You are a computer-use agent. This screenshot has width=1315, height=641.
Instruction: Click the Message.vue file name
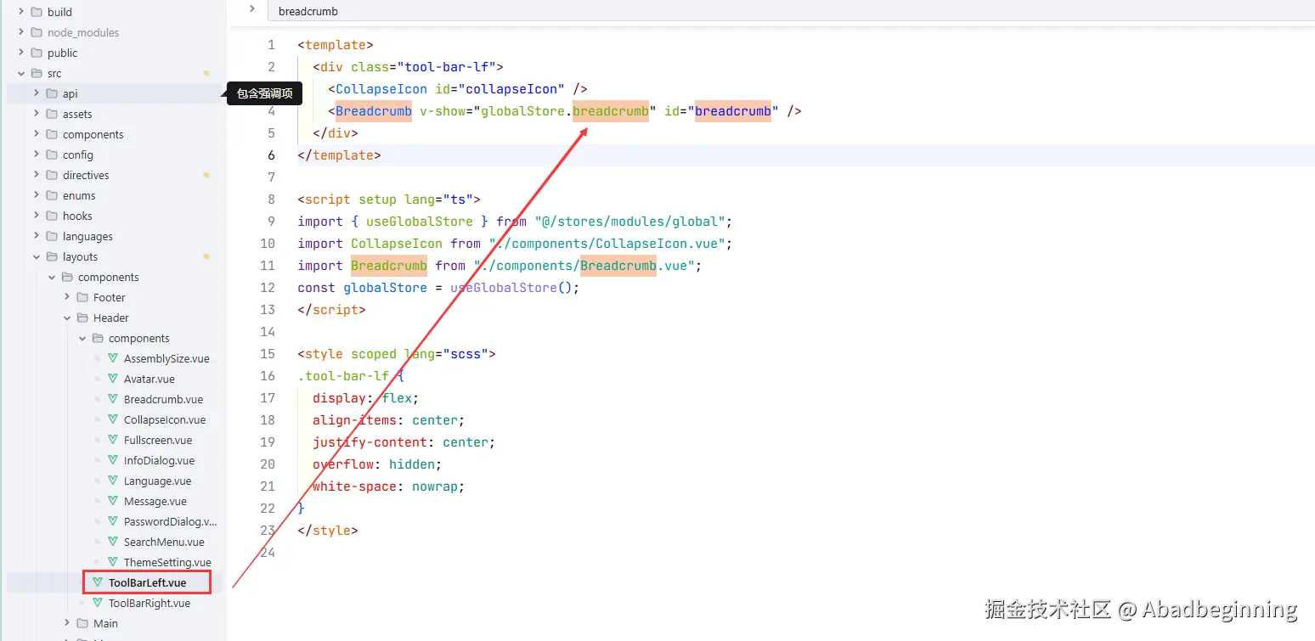[155, 501]
